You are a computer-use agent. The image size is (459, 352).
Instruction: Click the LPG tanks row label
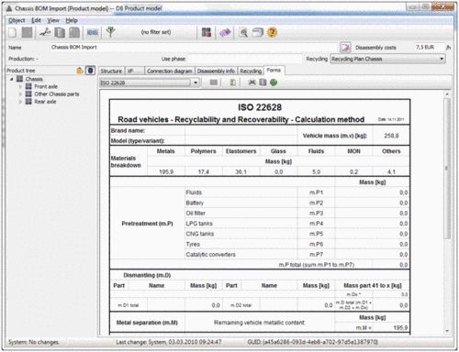coord(199,224)
